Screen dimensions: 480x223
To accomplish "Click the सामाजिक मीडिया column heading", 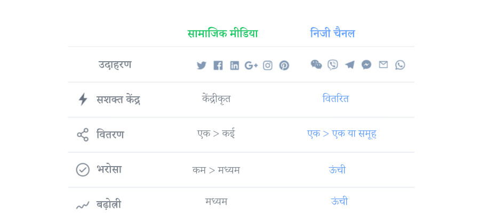I will (x=222, y=34).
